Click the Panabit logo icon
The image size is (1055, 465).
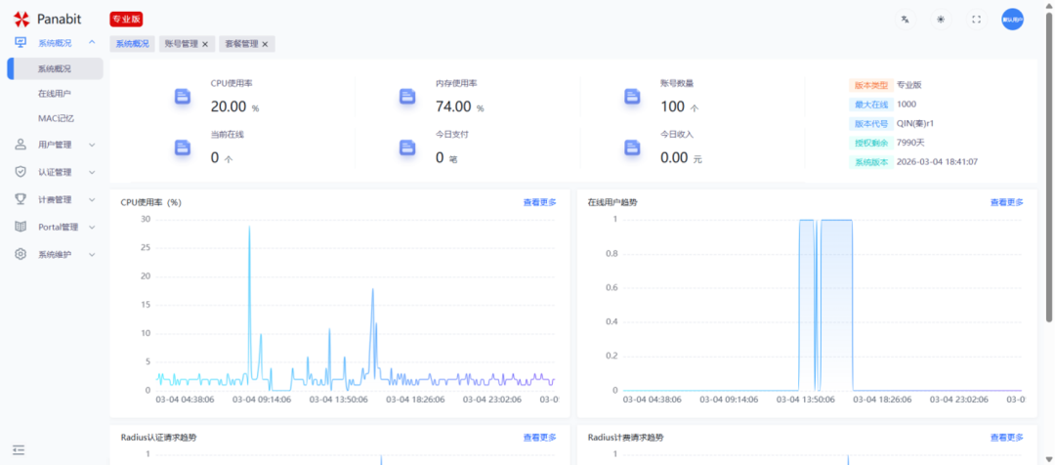[x=21, y=19]
